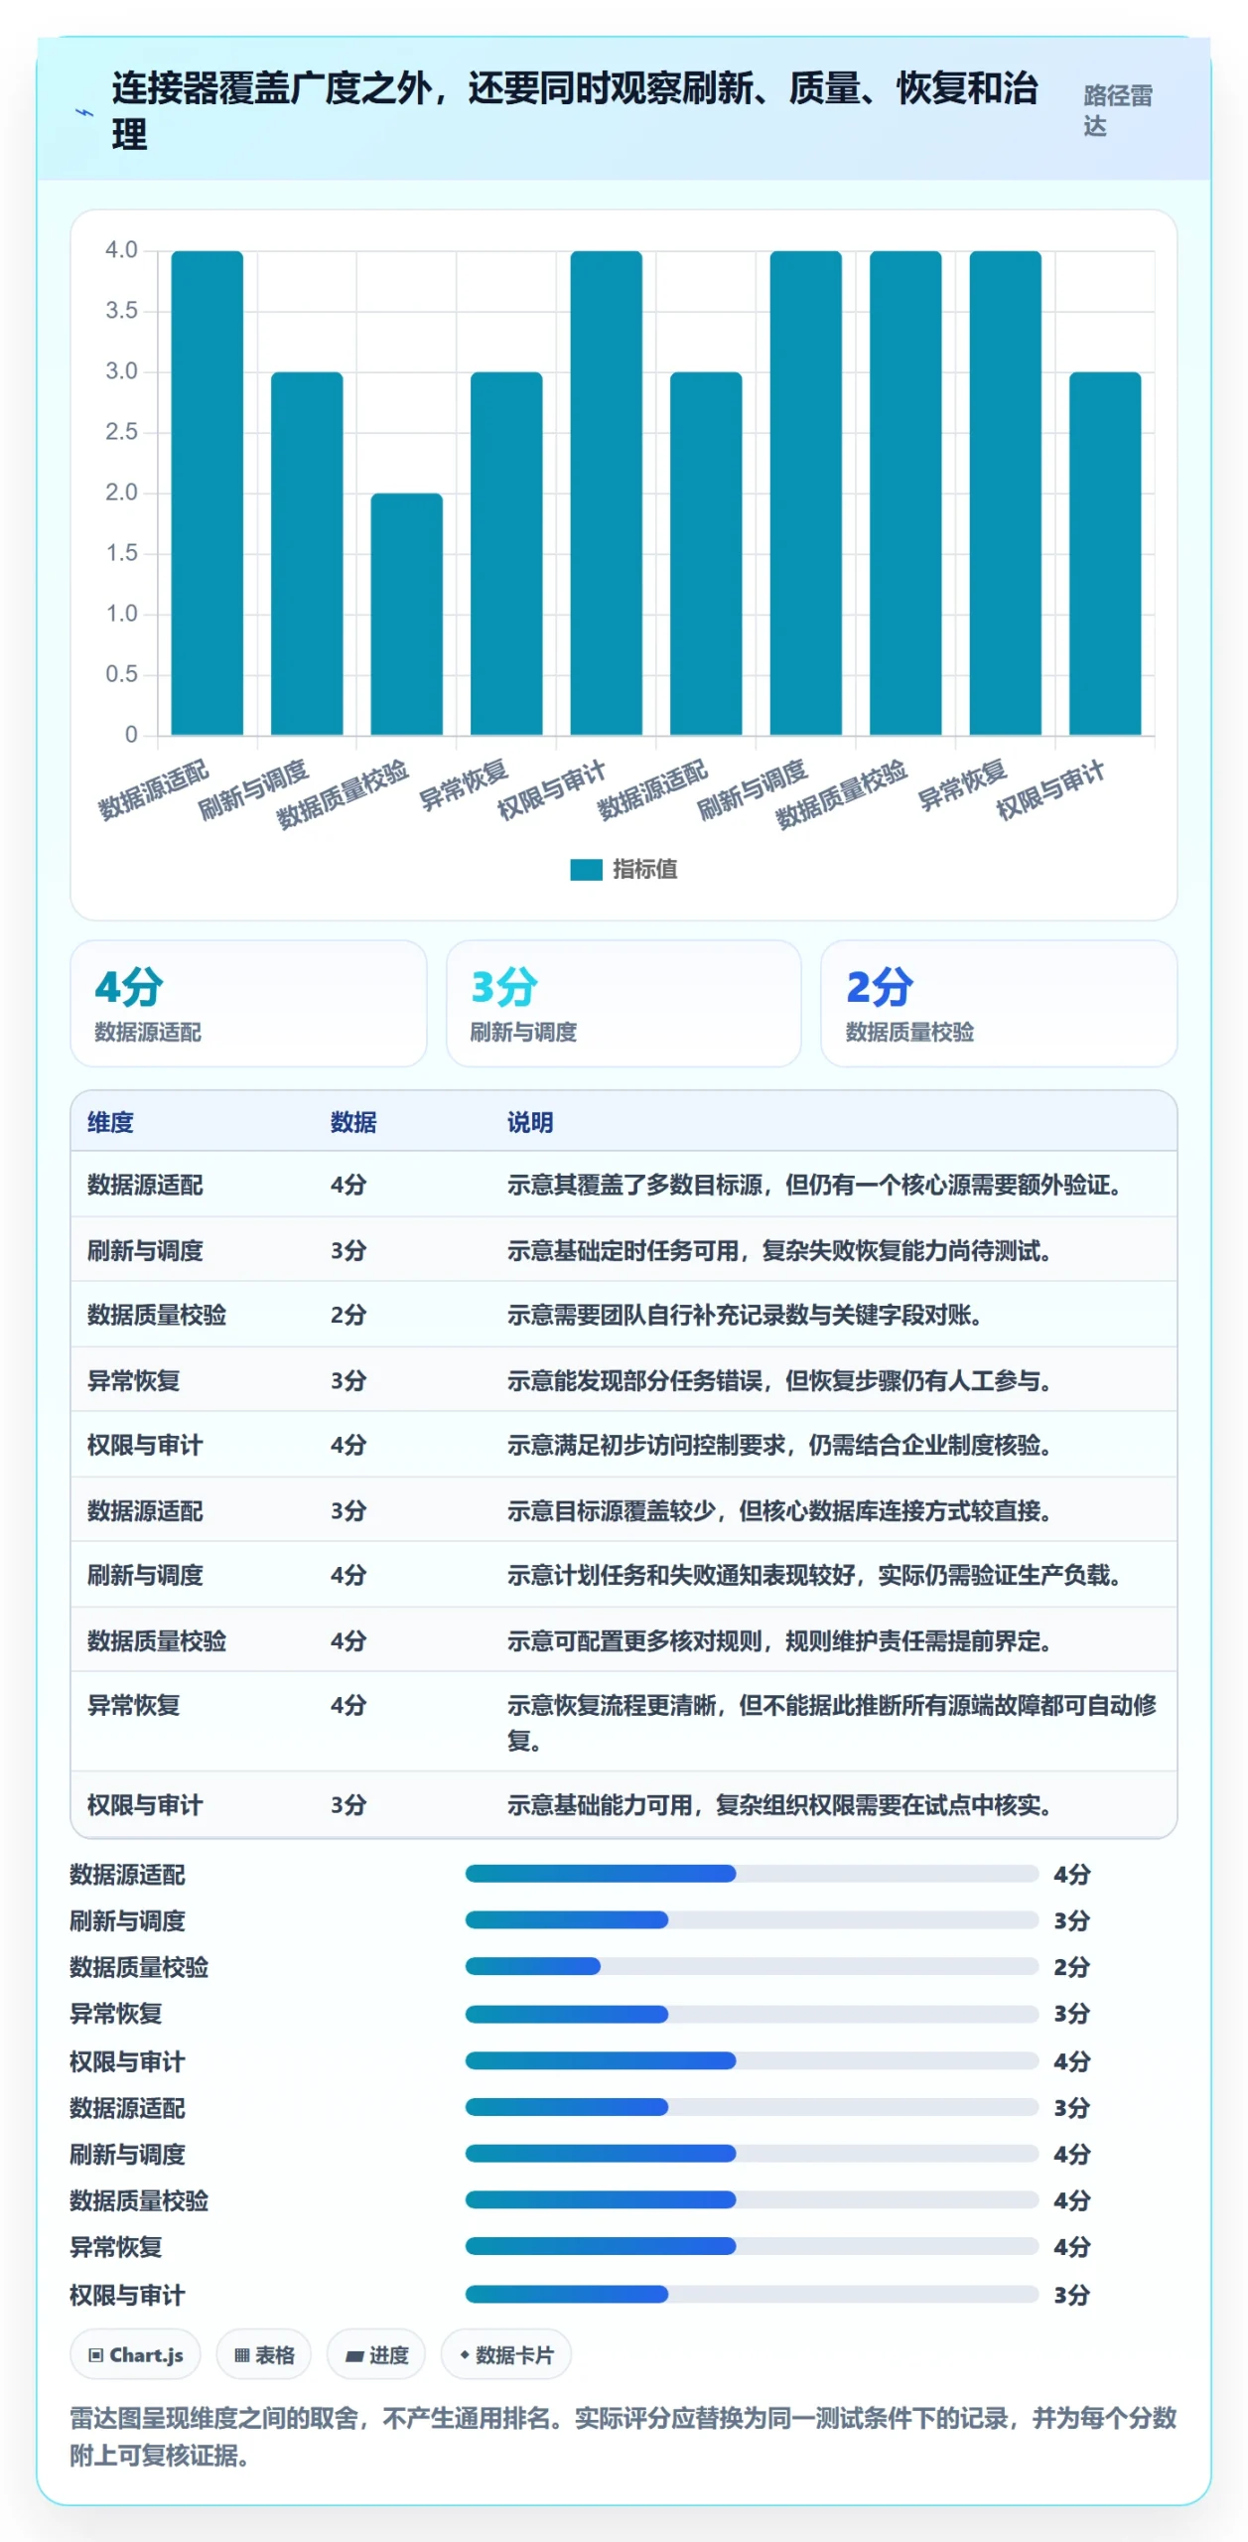
Task: Toggle the 指标值 legend color swatch
Action: (586, 869)
